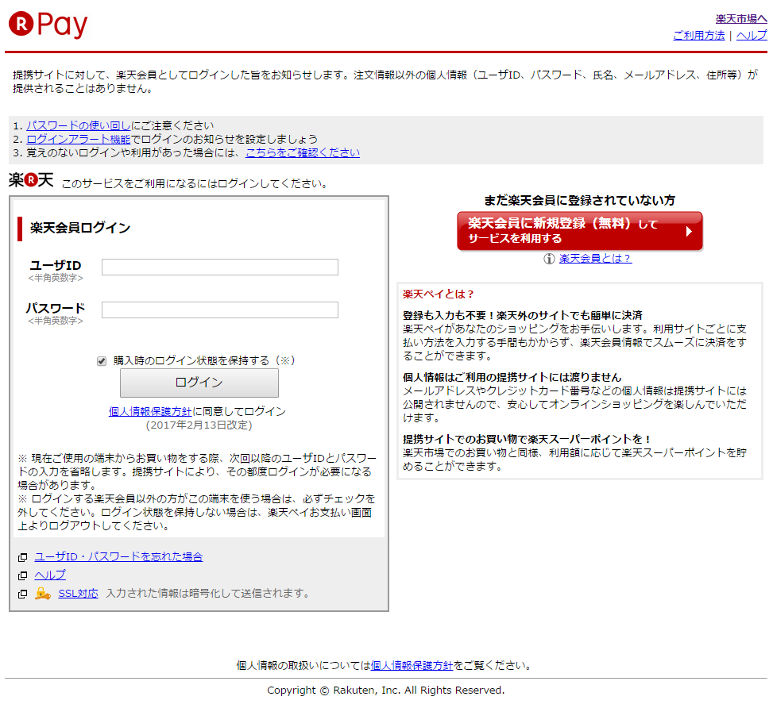Open パスワードの使い回し notice link
Viewport: 773px width, 708px height.
click(x=79, y=125)
